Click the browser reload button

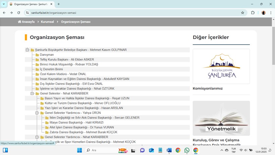click(x=19, y=13)
